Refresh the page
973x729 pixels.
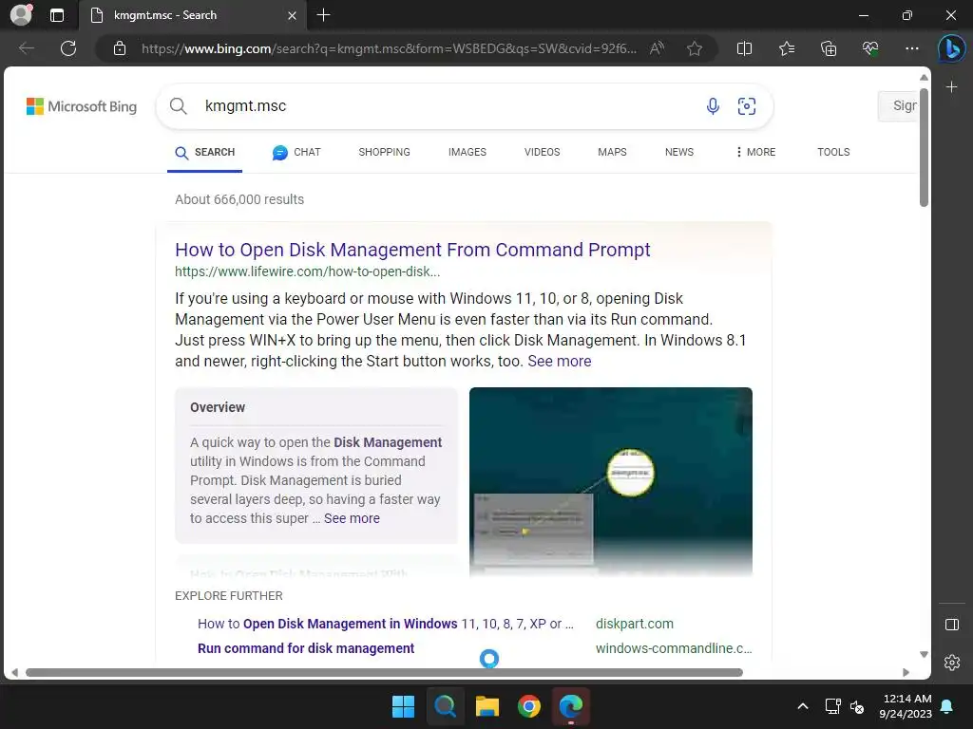pos(68,48)
